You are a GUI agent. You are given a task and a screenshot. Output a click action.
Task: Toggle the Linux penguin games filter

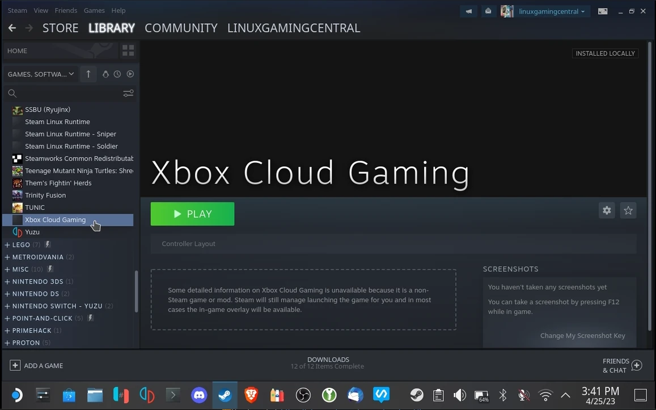tap(105, 74)
